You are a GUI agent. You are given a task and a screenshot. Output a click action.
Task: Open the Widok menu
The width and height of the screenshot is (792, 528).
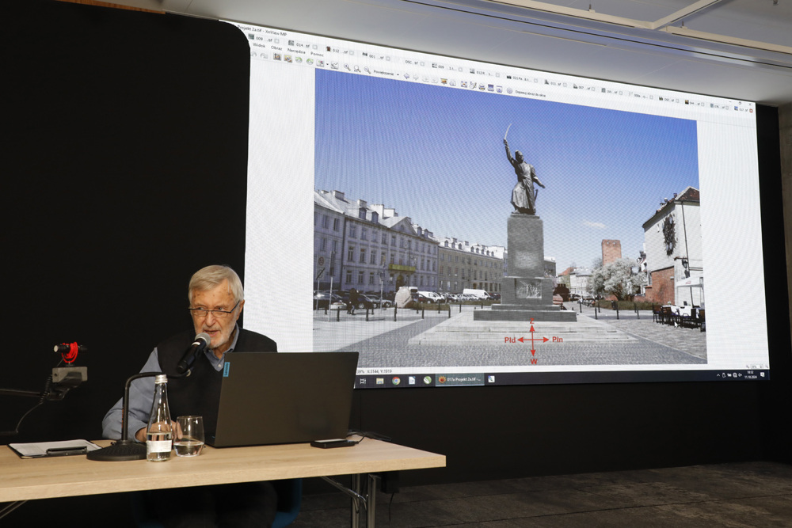pos(259,46)
